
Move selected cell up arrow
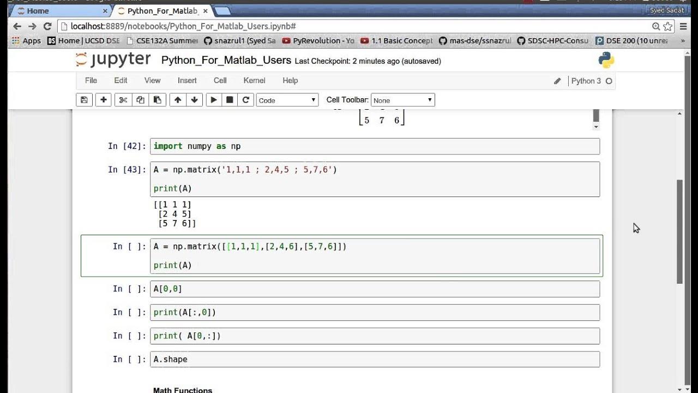pyautogui.click(x=177, y=100)
